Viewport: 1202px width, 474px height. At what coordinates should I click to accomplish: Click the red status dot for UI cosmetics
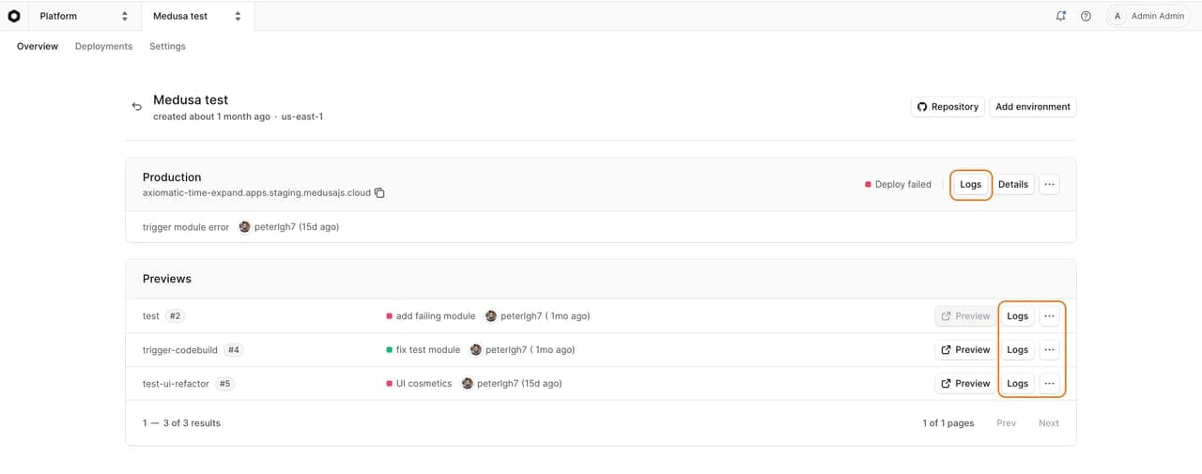(389, 384)
